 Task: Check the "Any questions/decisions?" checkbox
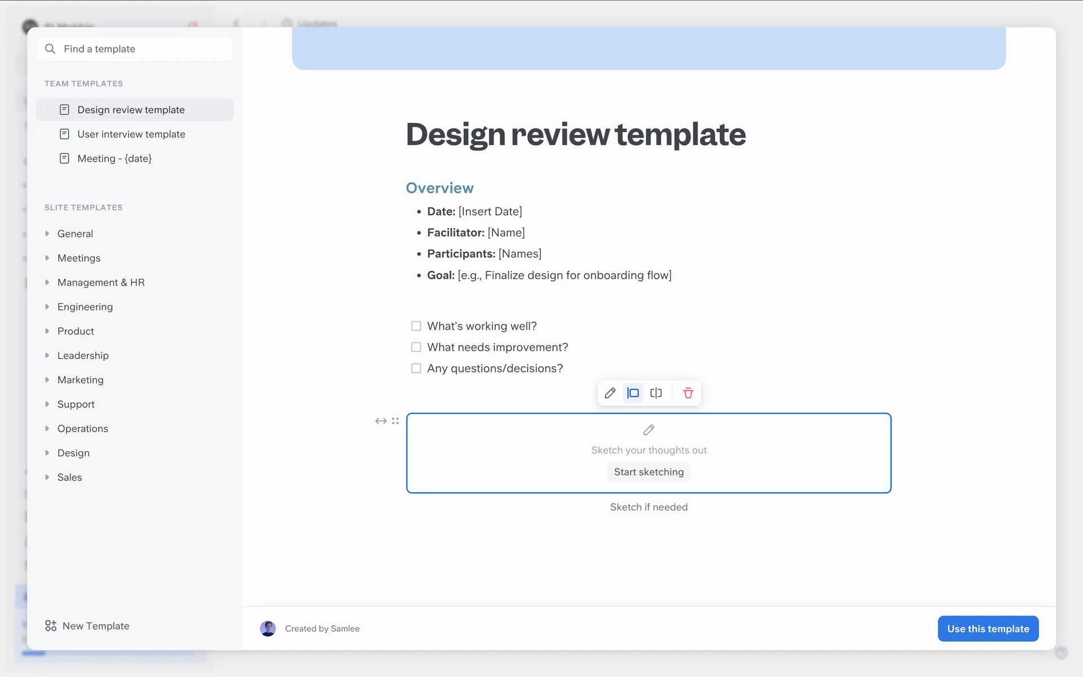tap(416, 368)
